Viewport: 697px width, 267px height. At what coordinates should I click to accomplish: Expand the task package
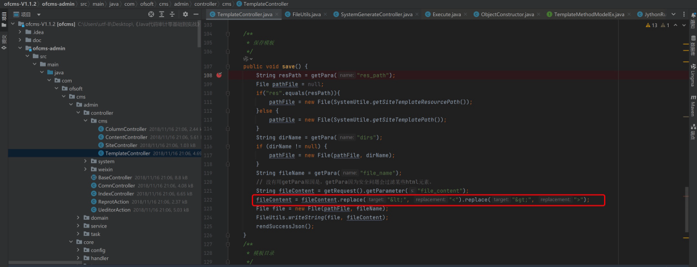78,233
